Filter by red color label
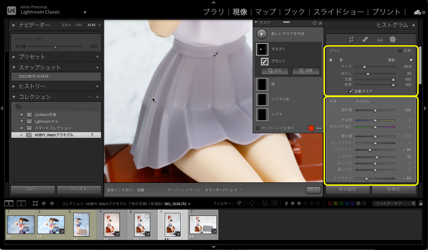The width and height of the screenshot is (428, 250). (x=330, y=203)
